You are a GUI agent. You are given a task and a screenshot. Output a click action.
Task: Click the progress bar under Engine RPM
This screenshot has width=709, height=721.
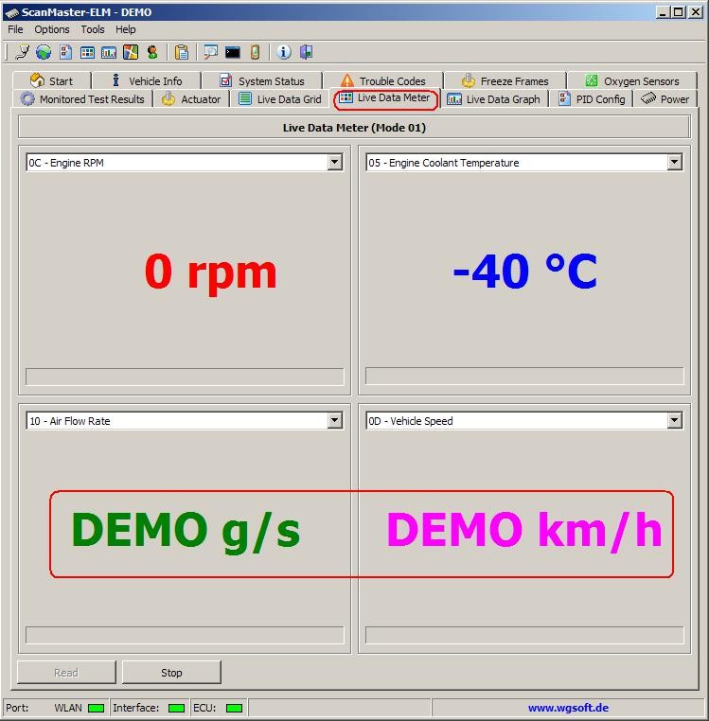(185, 377)
